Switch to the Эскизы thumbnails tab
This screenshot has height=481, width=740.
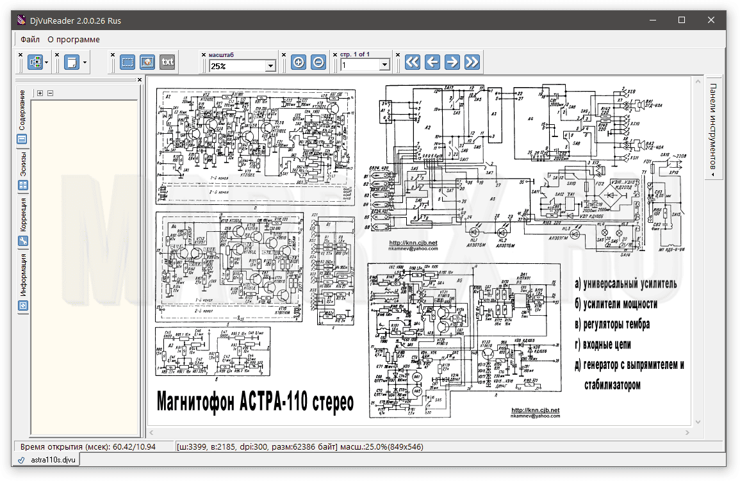(x=22, y=171)
